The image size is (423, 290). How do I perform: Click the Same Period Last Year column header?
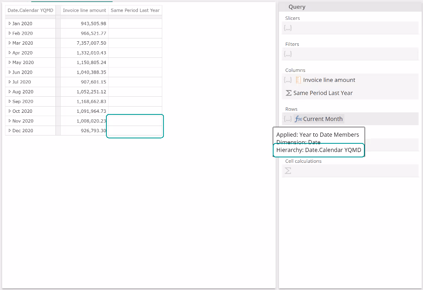[x=135, y=10]
